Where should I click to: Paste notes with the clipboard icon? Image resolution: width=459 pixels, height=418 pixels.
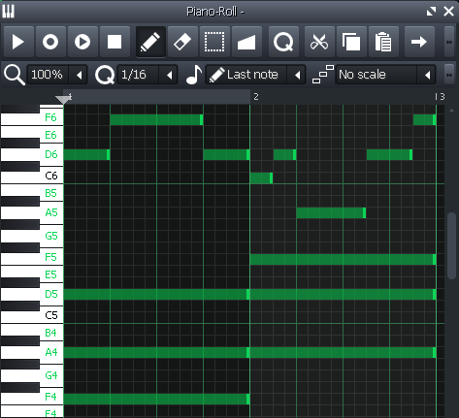click(x=383, y=42)
